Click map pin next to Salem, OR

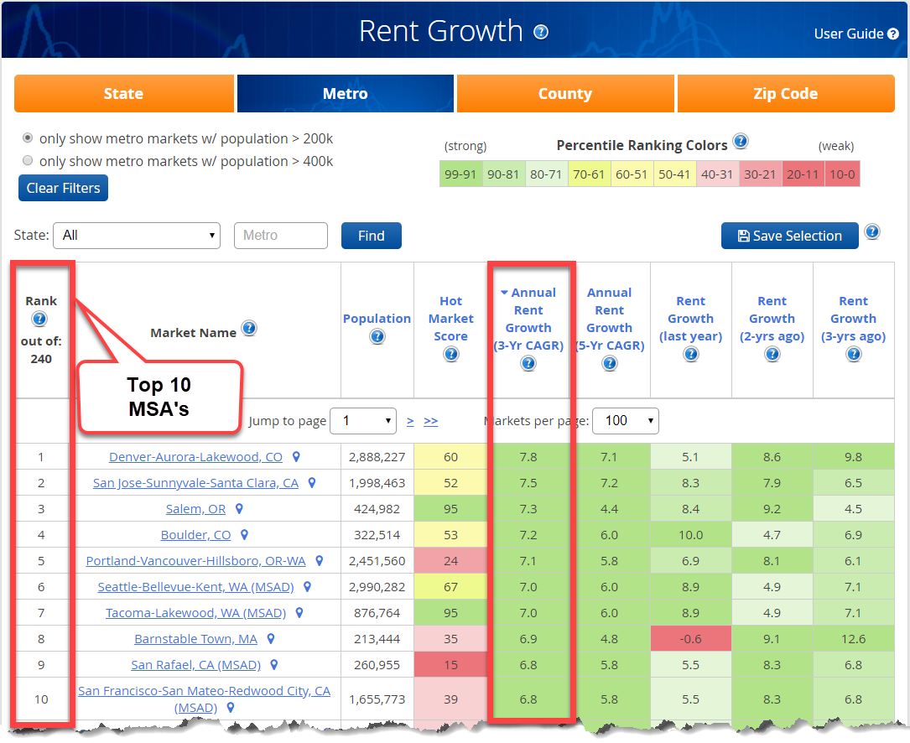click(x=239, y=509)
